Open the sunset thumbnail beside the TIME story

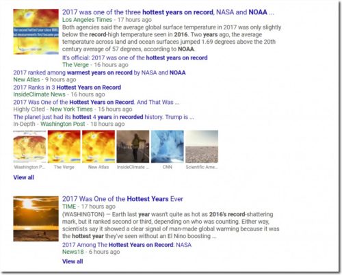click(x=36, y=219)
